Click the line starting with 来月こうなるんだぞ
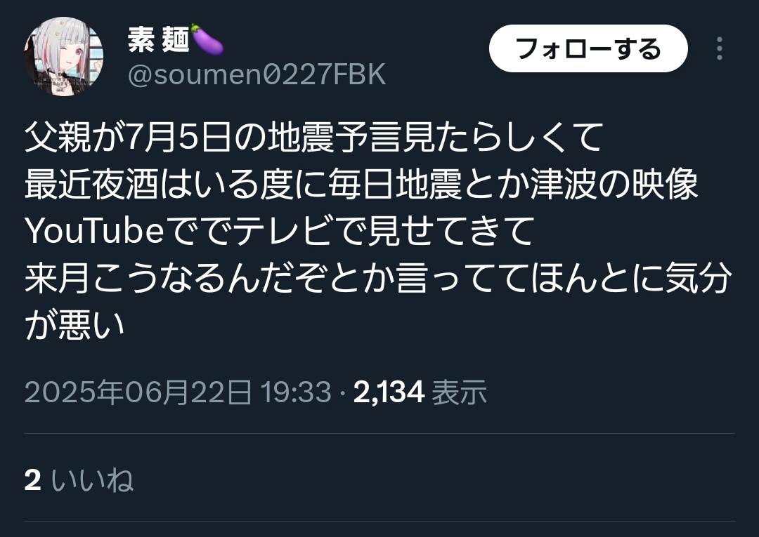This screenshot has height=537, width=759. 377,278
